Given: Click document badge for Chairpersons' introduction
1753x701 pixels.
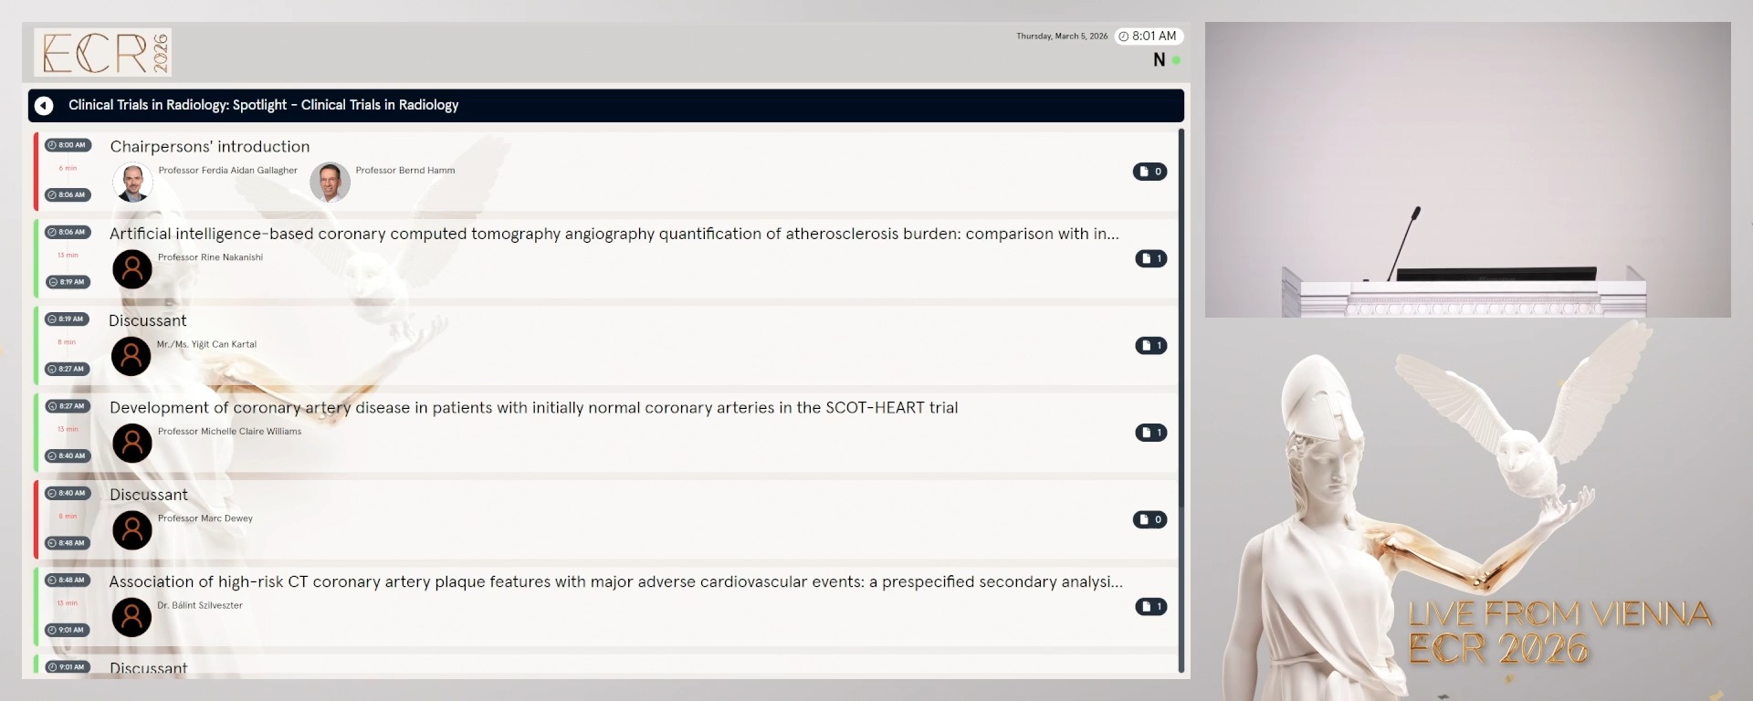Looking at the screenshot, I should pyautogui.click(x=1149, y=172).
